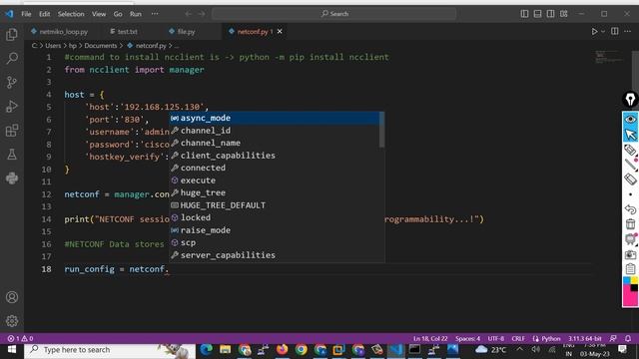Click the Epic Pen logo button
The width and height of the screenshot is (639, 359).
tap(630, 100)
